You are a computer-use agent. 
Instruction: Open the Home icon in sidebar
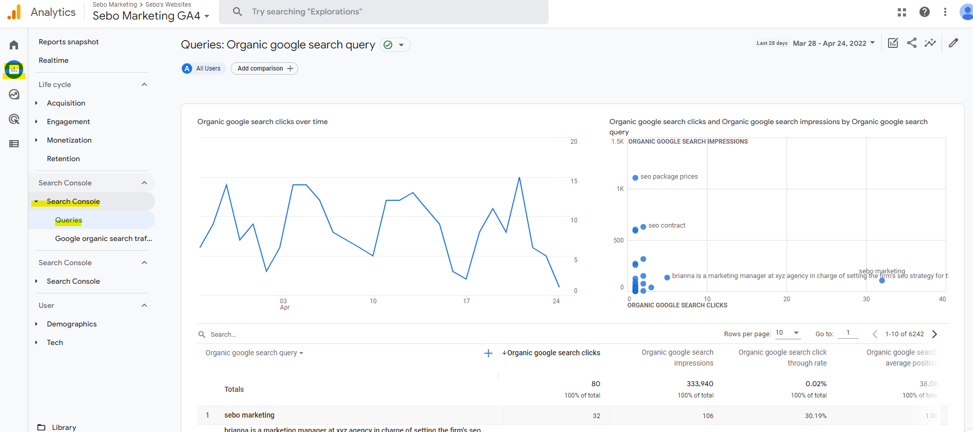point(14,45)
